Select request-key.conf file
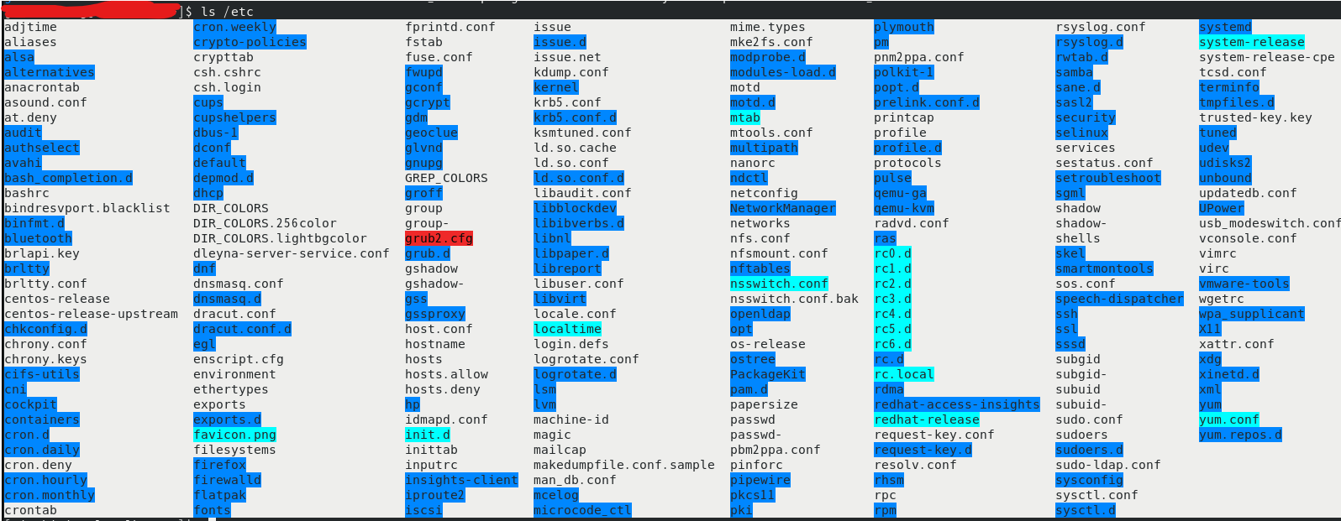The height and width of the screenshot is (521, 1341). [934, 435]
